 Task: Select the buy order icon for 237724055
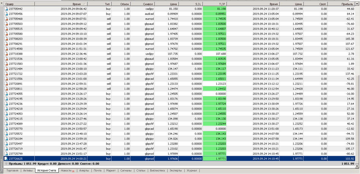pyautogui.click(x=6, y=94)
